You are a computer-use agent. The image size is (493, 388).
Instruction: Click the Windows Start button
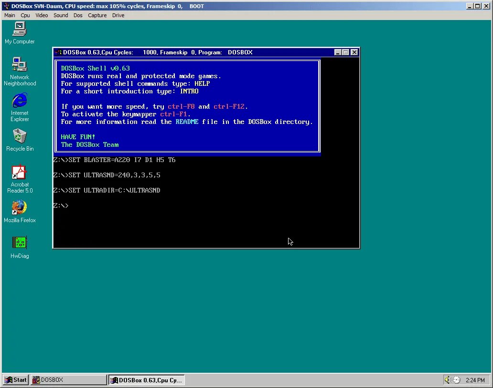point(16,380)
